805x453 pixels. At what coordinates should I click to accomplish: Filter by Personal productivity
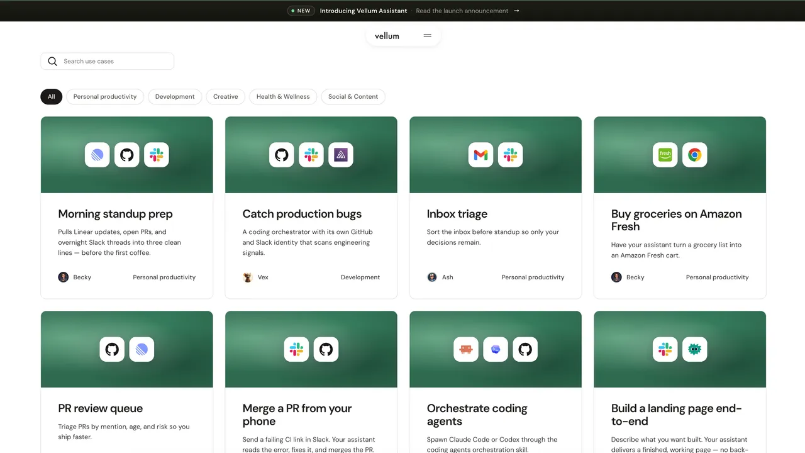tap(105, 97)
